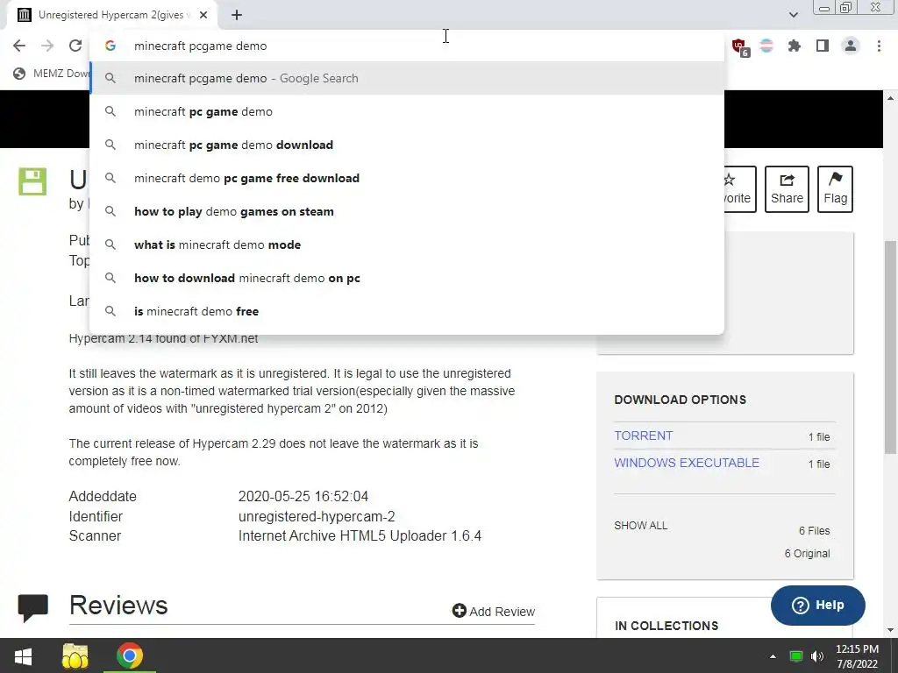Click the scrollbar down arrow
Viewport: 898px width, 673px height.
pos(891,630)
